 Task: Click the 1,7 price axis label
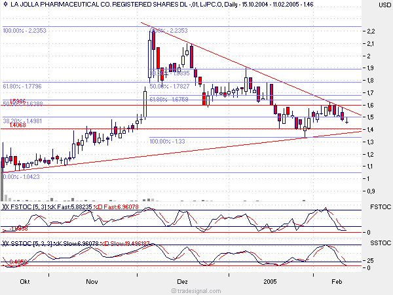pyautogui.click(x=371, y=93)
